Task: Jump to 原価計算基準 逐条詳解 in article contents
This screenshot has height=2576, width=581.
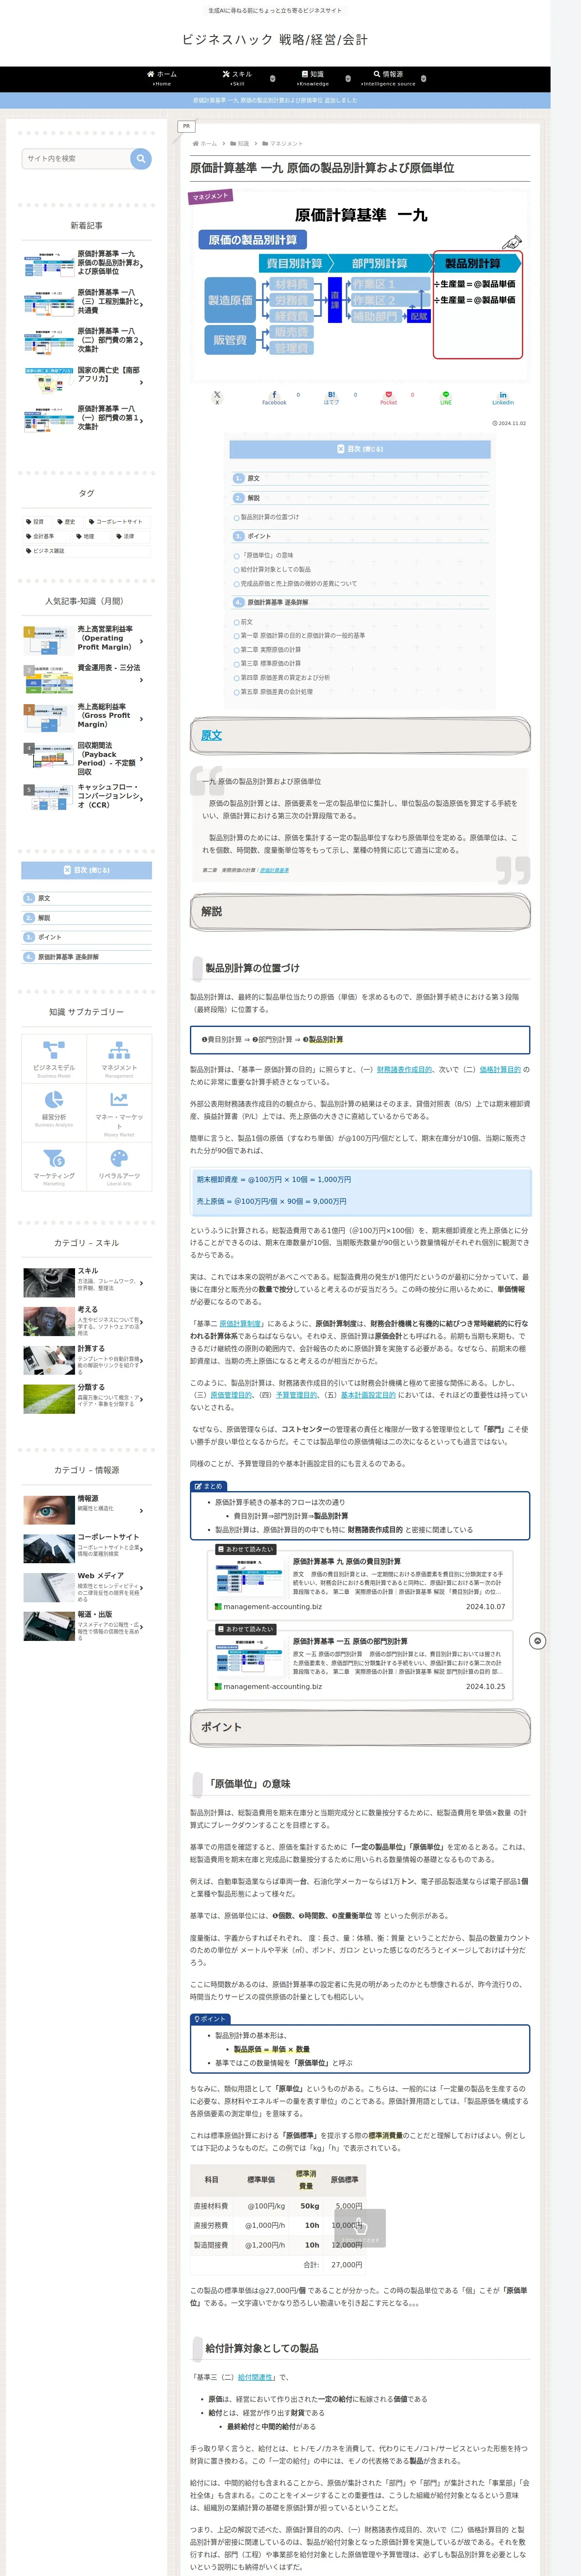Action: tap(277, 602)
